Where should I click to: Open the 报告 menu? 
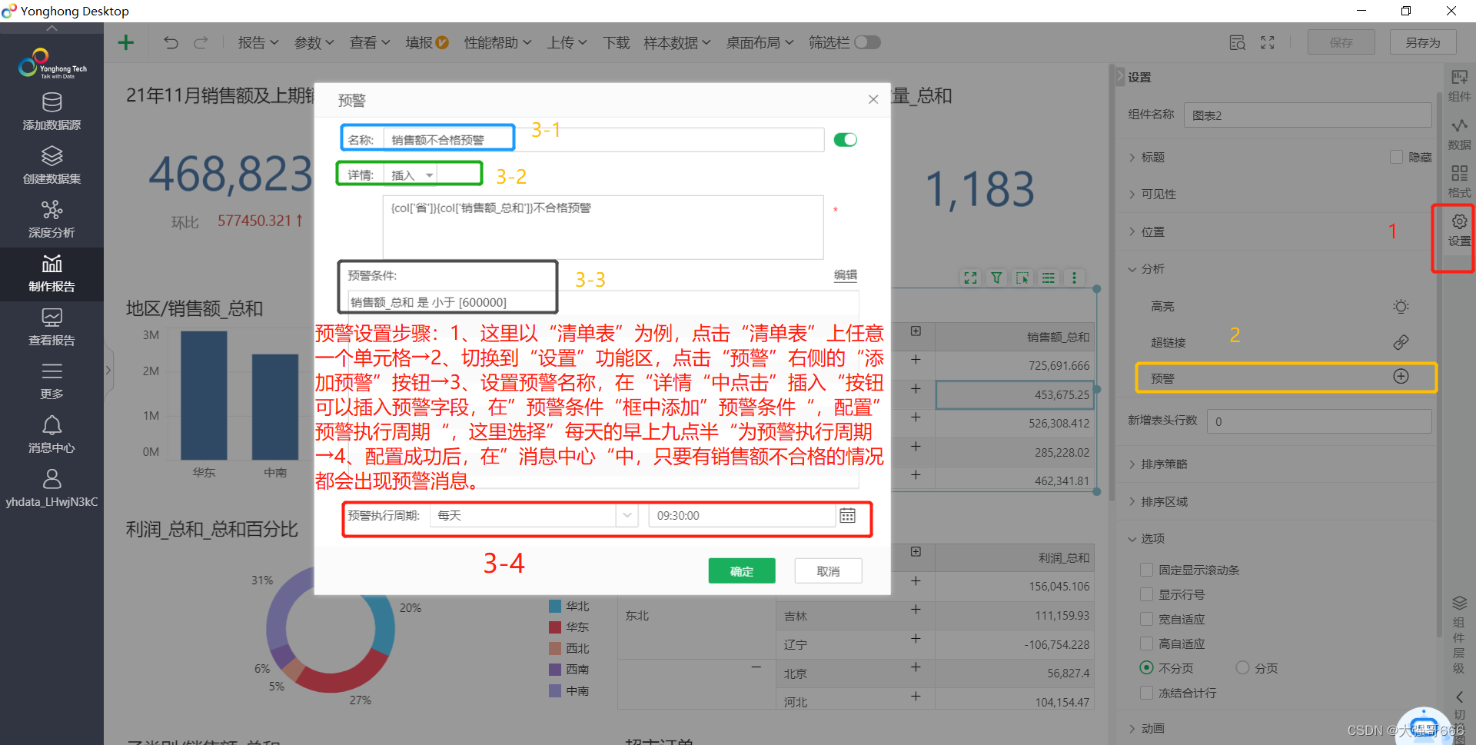258,42
